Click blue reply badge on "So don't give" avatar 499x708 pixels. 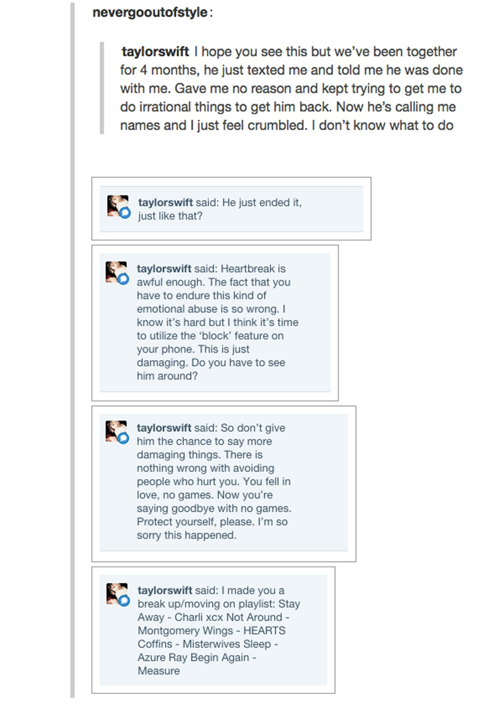tap(123, 438)
